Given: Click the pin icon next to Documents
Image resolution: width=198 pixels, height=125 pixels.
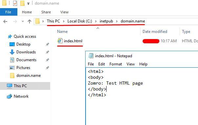Looking at the screenshot, I should pos(47,60).
